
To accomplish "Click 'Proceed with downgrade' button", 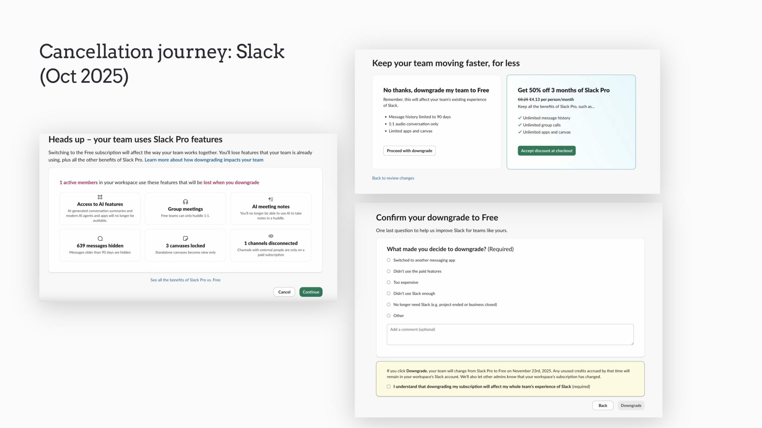I will pos(409,150).
